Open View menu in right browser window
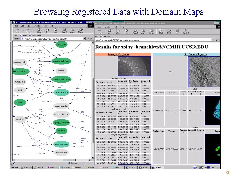Viewport: 236px width, 177px height. (99, 27)
